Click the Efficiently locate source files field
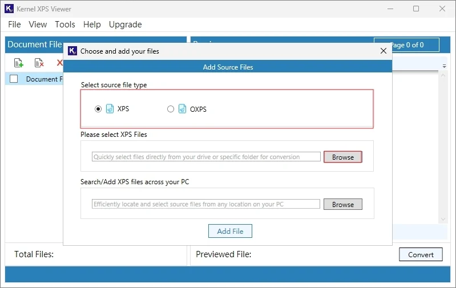The image size is (456, 288). 206,204
